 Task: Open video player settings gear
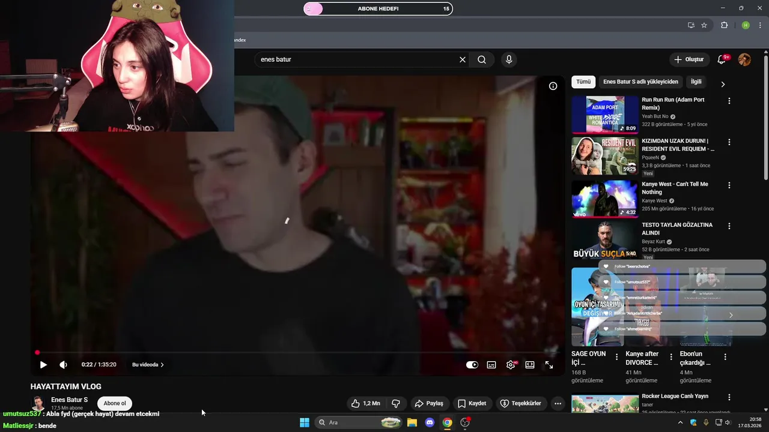[511, 365]
